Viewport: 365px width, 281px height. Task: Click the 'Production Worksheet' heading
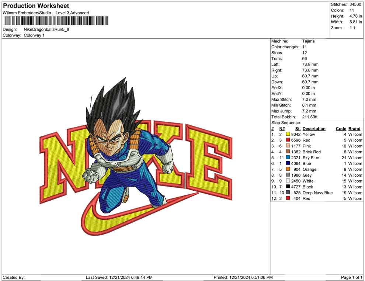36,6
